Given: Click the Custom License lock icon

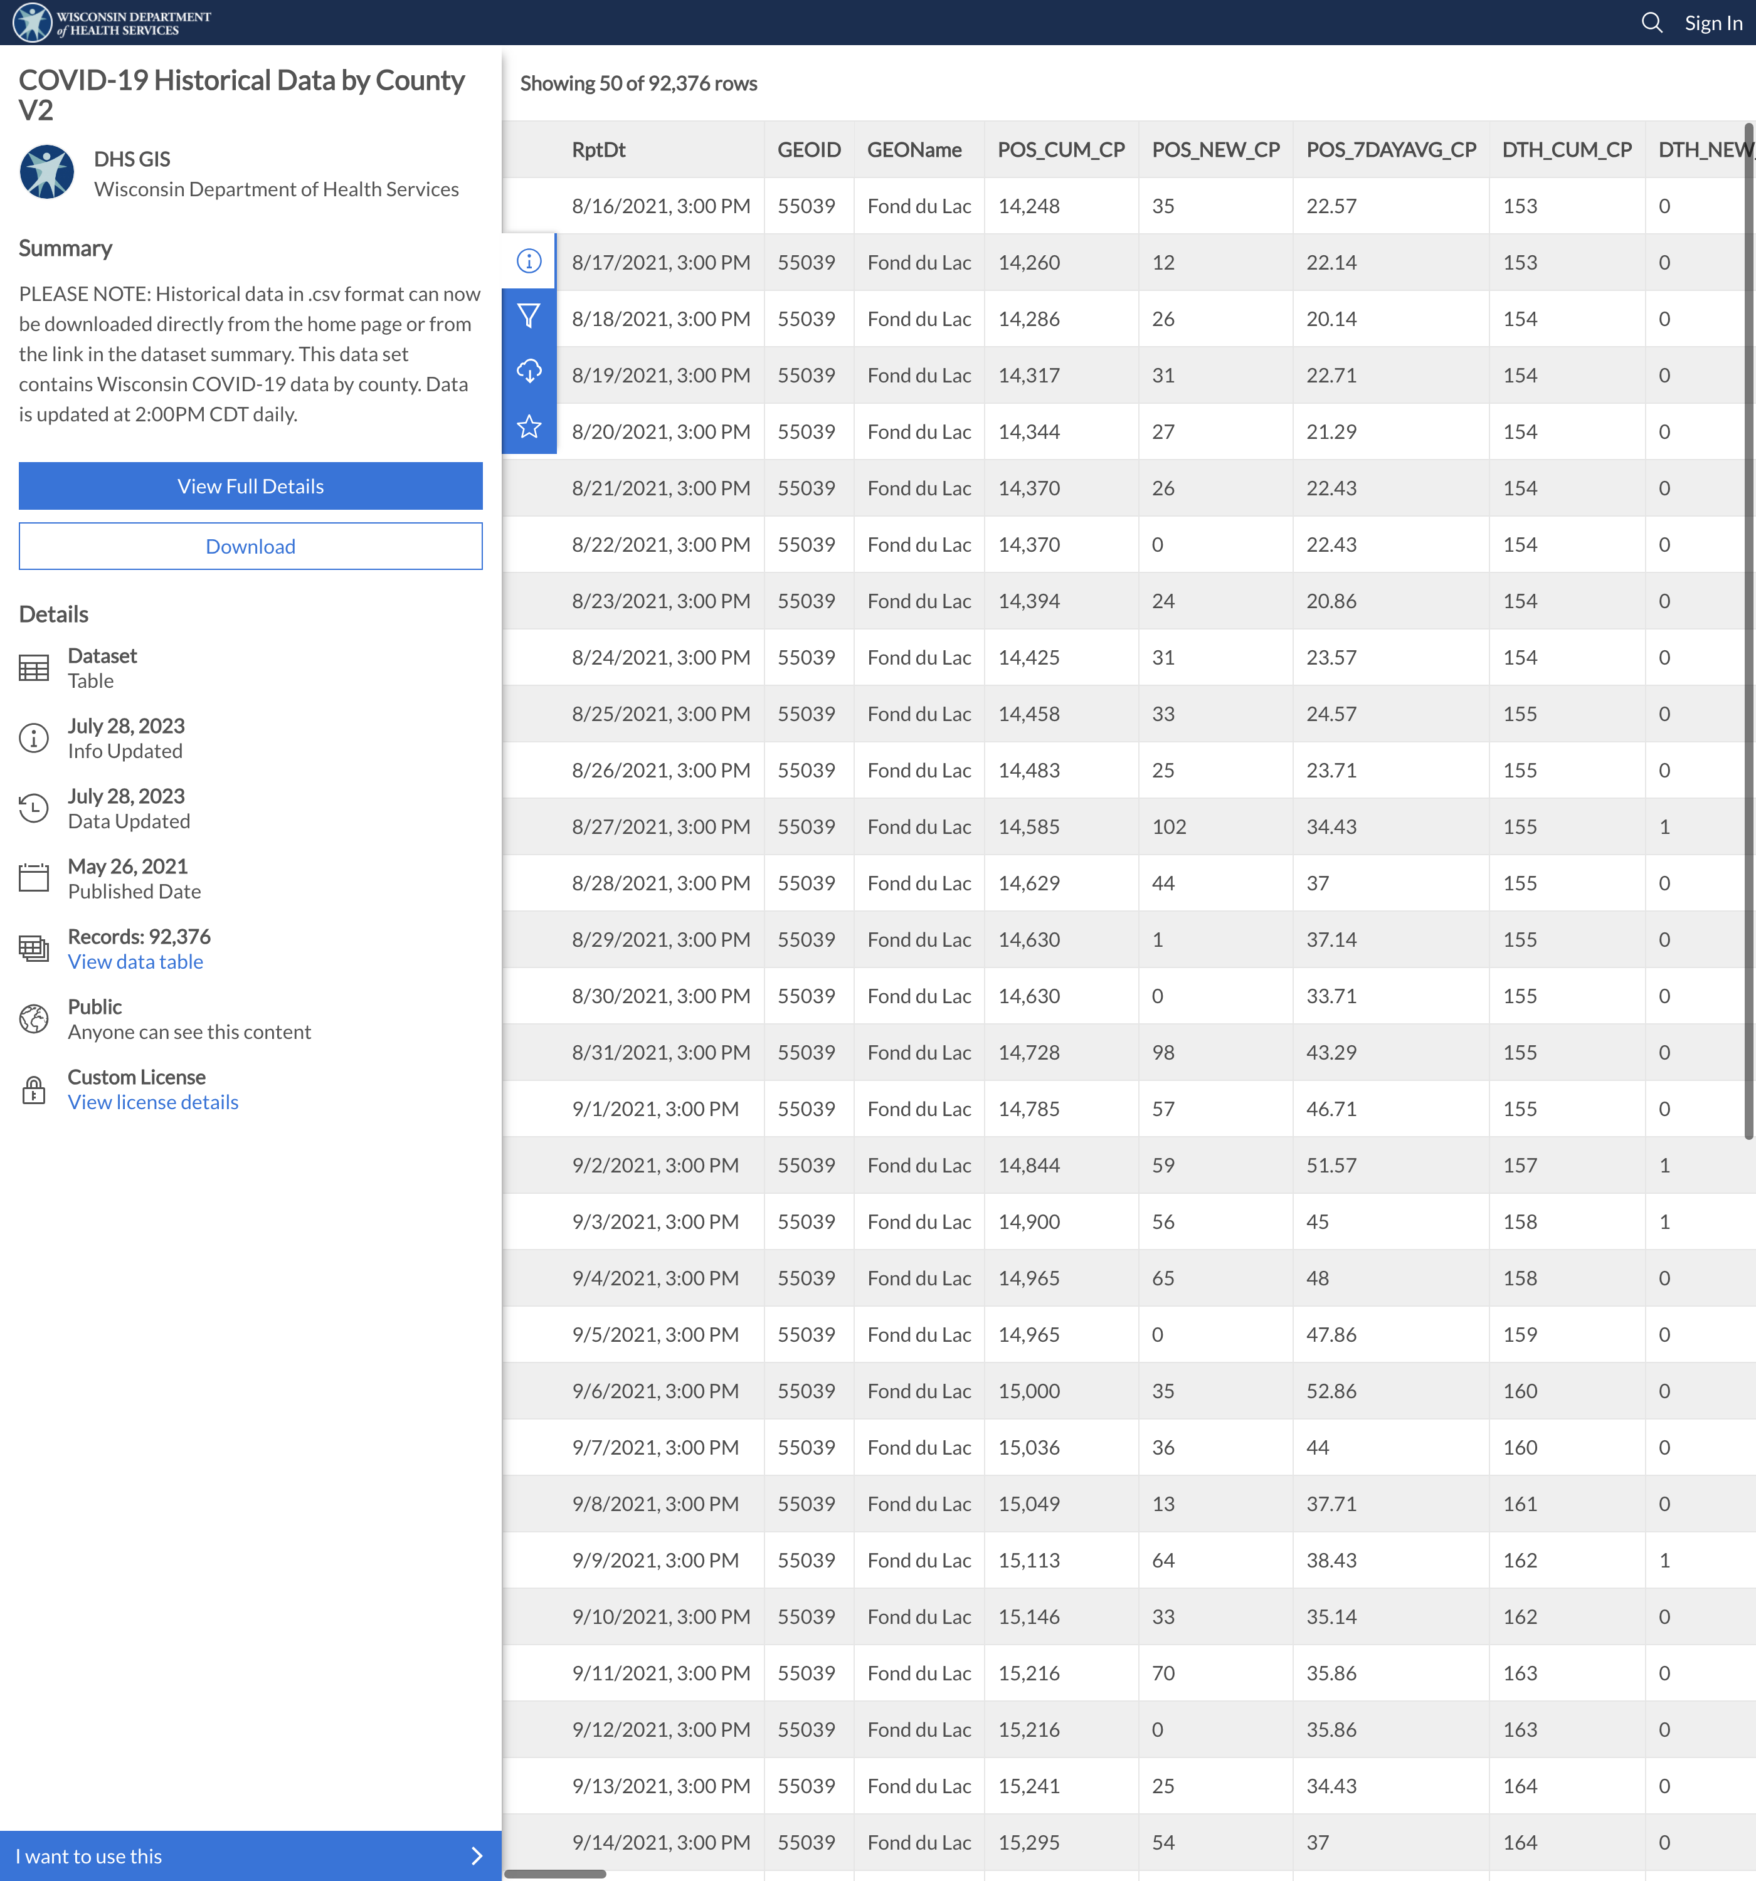Looking at the screenshot, I should (x=34, y=1090).
